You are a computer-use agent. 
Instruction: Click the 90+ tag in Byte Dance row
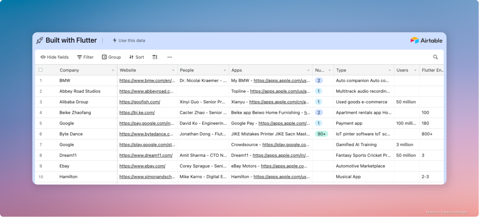pos(321,134)
